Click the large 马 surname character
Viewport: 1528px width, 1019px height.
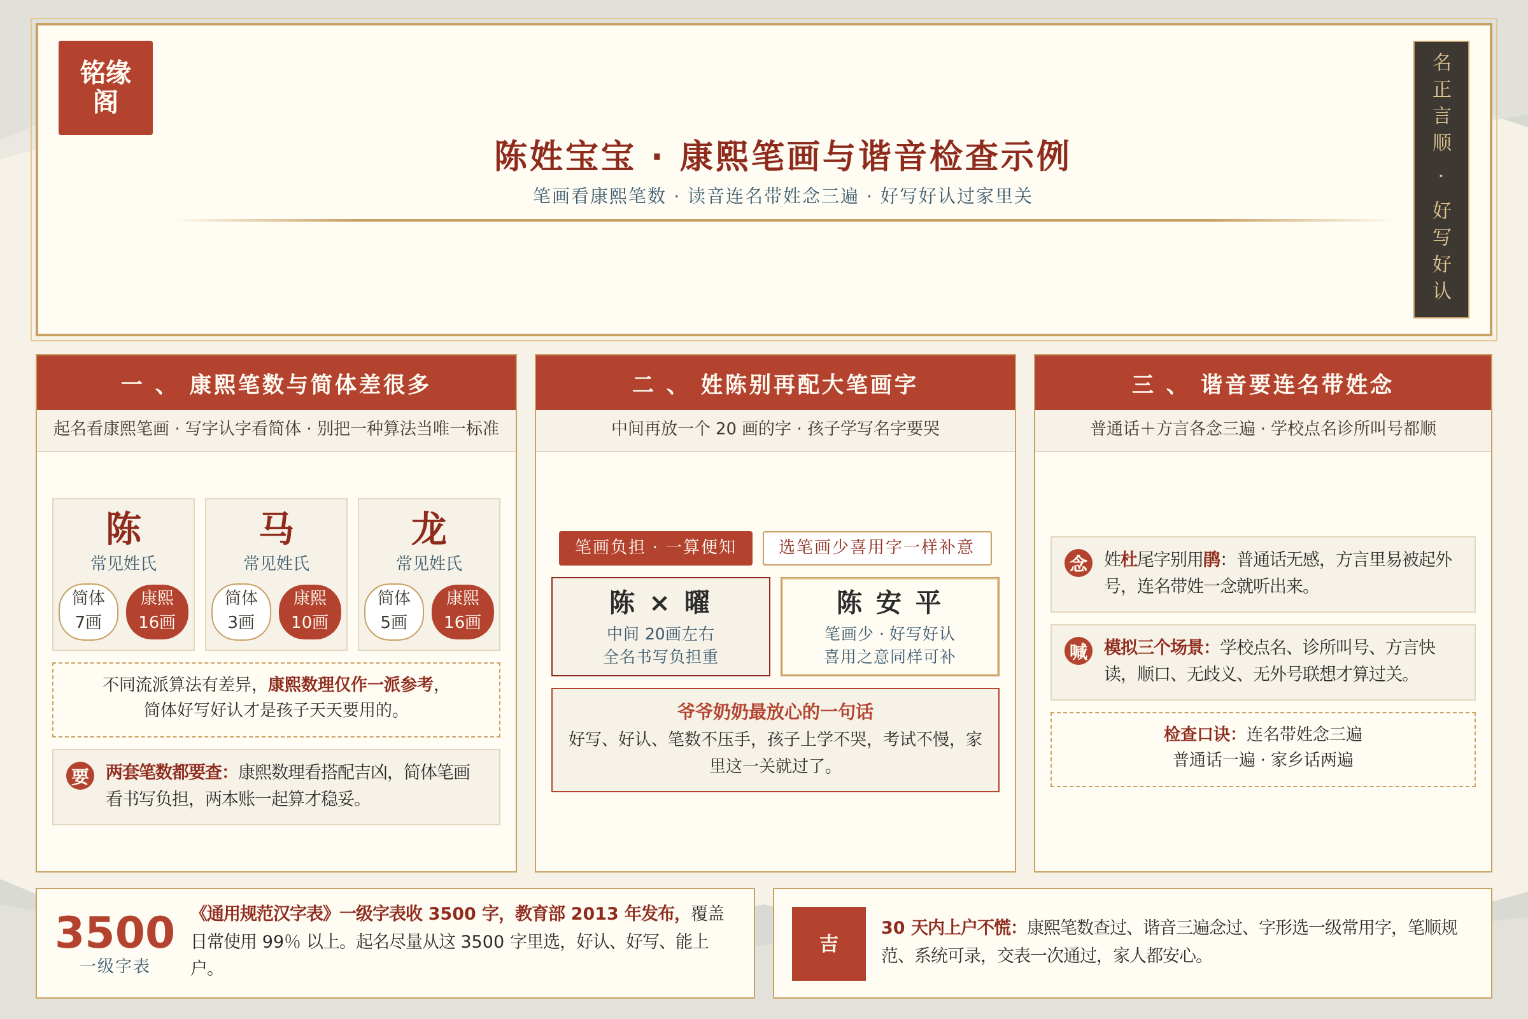[x=276, y=528]
